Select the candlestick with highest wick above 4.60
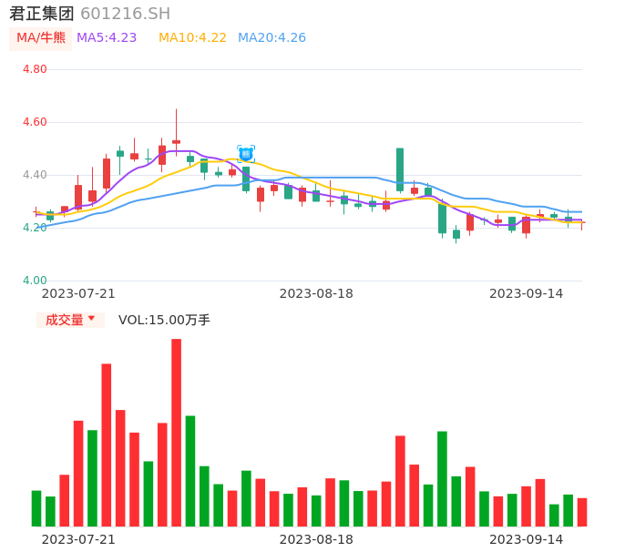The image size is (625, 552). (176, 132)
